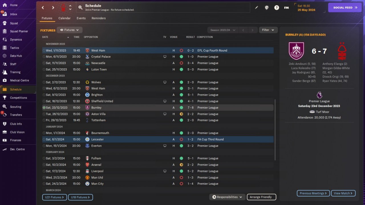Open the help question mark icon
365x205 pixels.
(277, 8)
